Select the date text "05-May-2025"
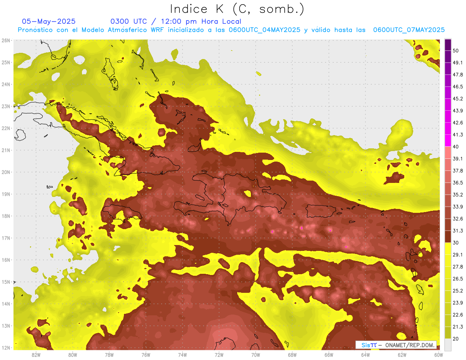466x360 pixels. pos(49,21)
